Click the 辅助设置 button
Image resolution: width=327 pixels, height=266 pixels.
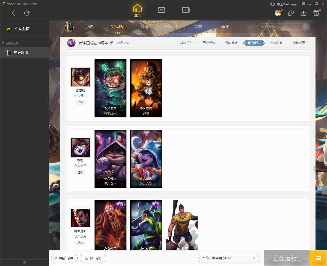(x=64, y=258)
